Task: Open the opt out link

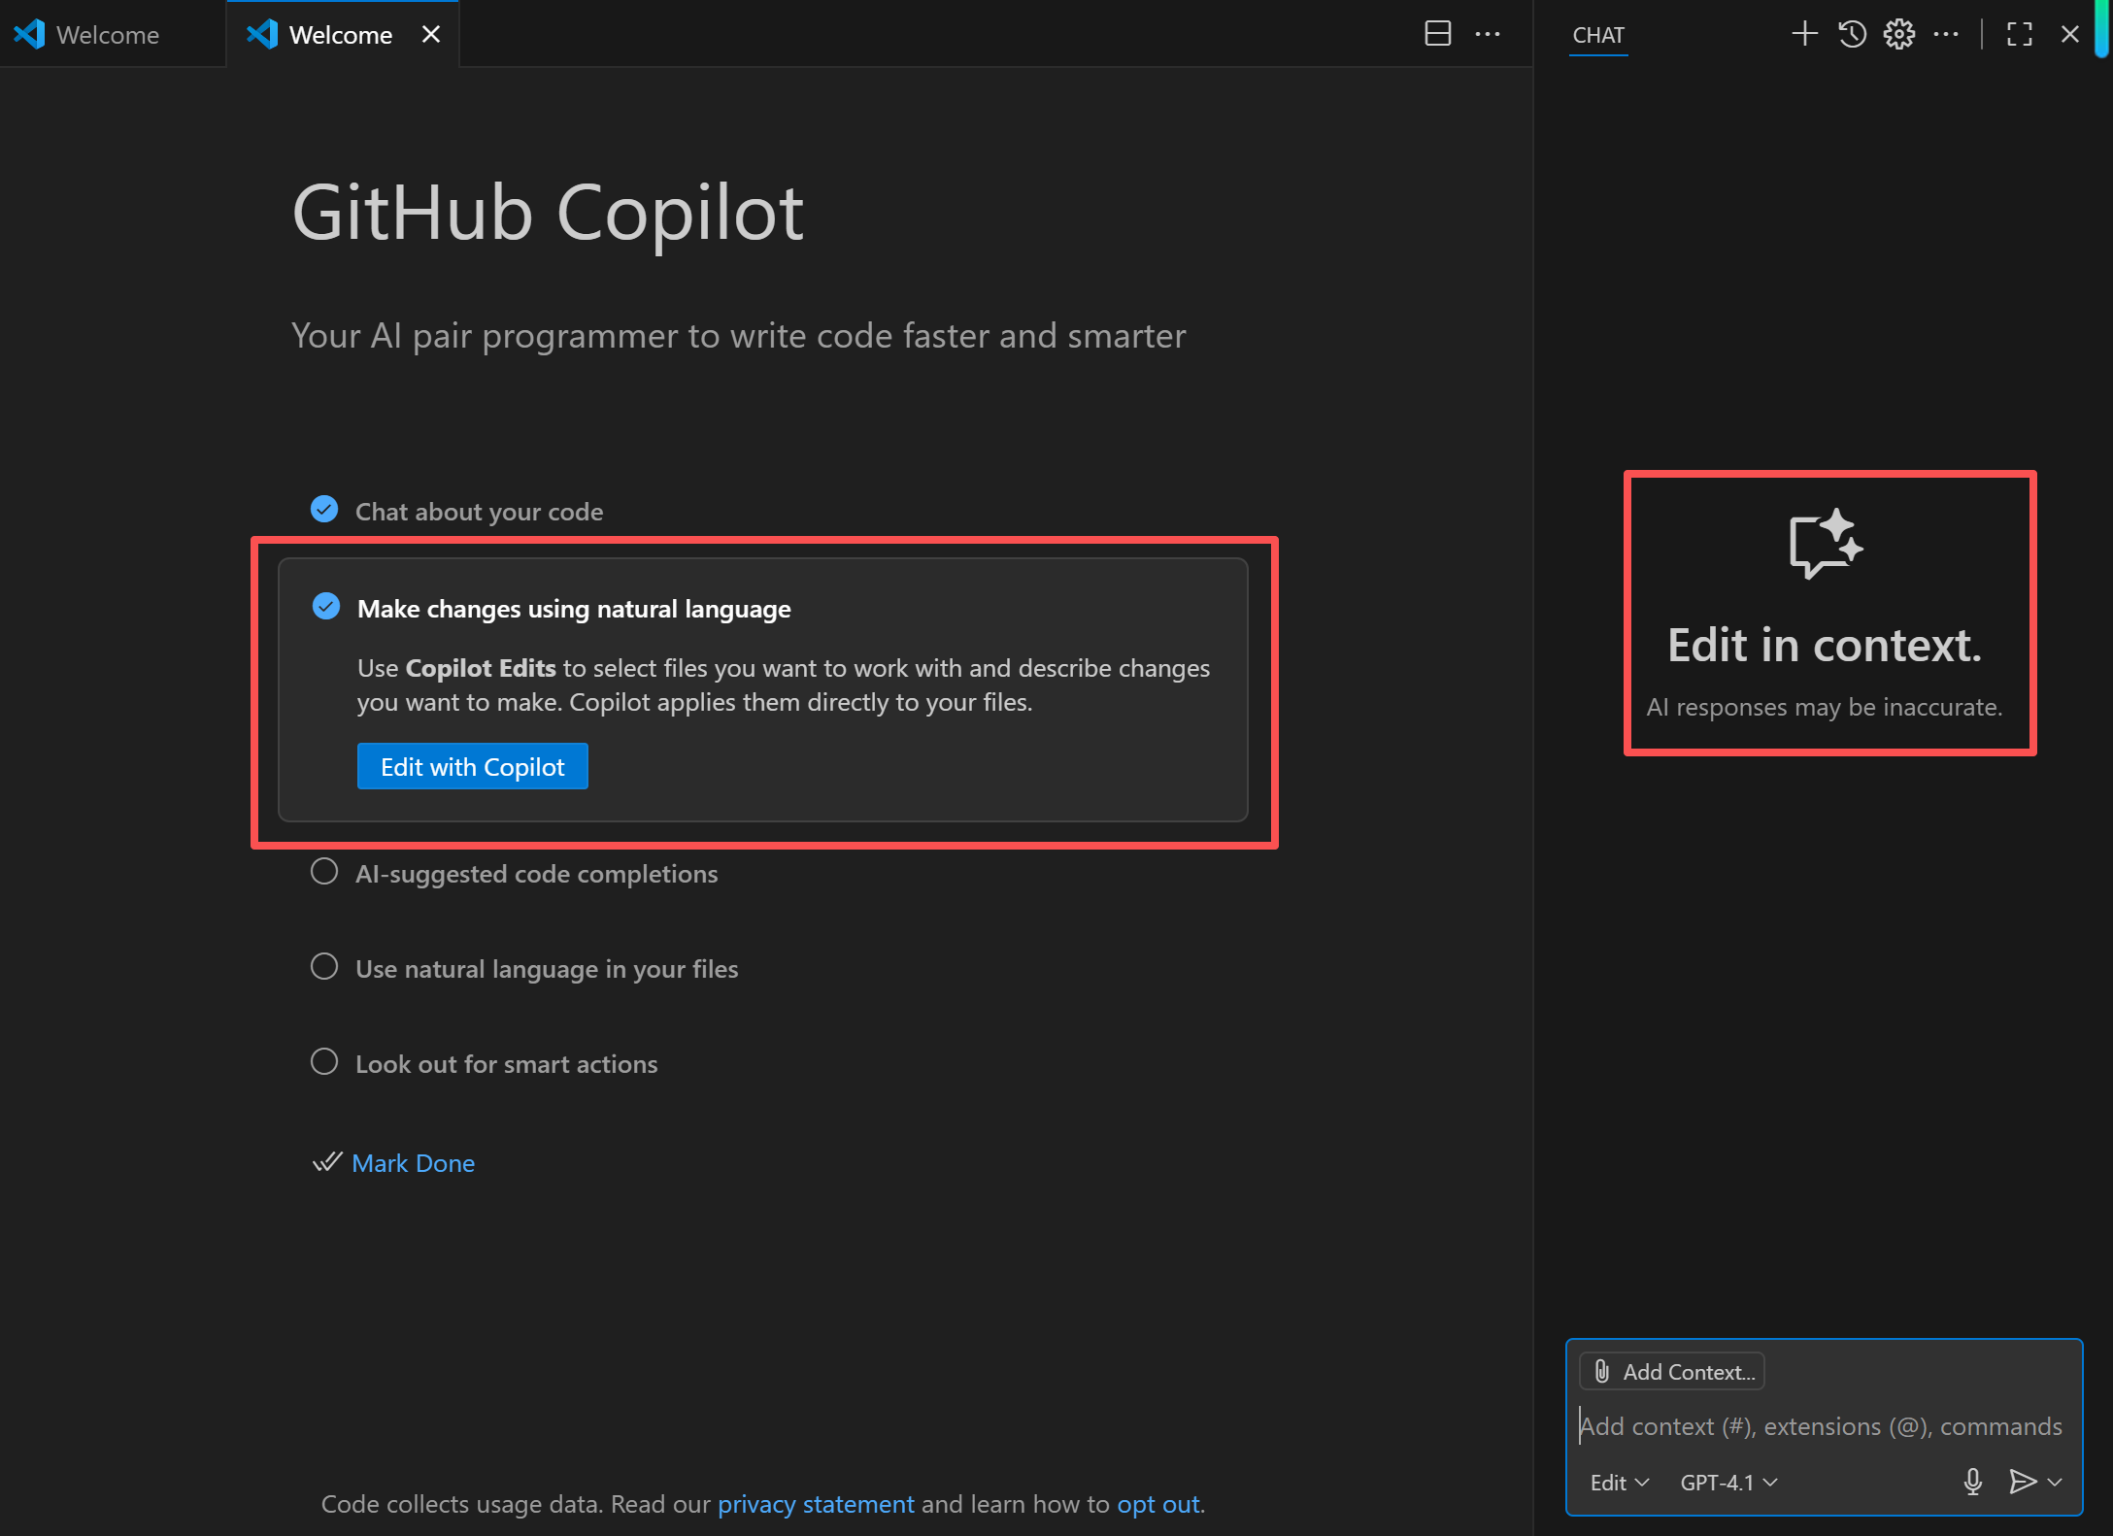Action: pos(1158,1504)
